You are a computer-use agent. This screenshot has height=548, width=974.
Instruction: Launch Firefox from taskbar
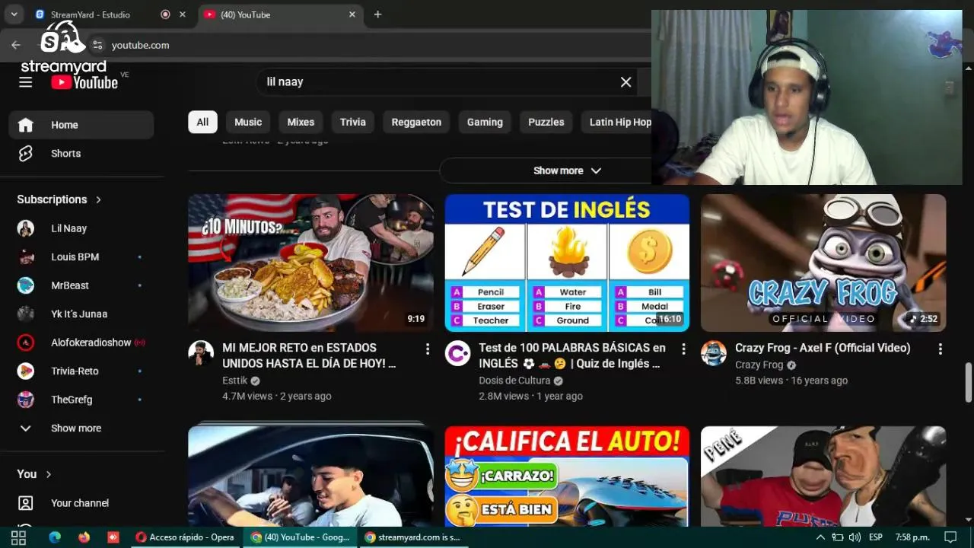[84, 537]
